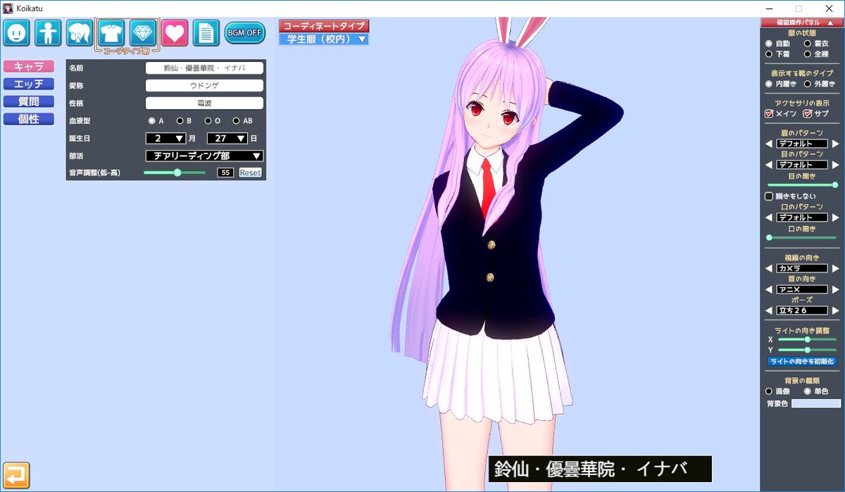Select blood type AB radio button
The height and width of the screenshot is (492, 845).
click(237, 120)
